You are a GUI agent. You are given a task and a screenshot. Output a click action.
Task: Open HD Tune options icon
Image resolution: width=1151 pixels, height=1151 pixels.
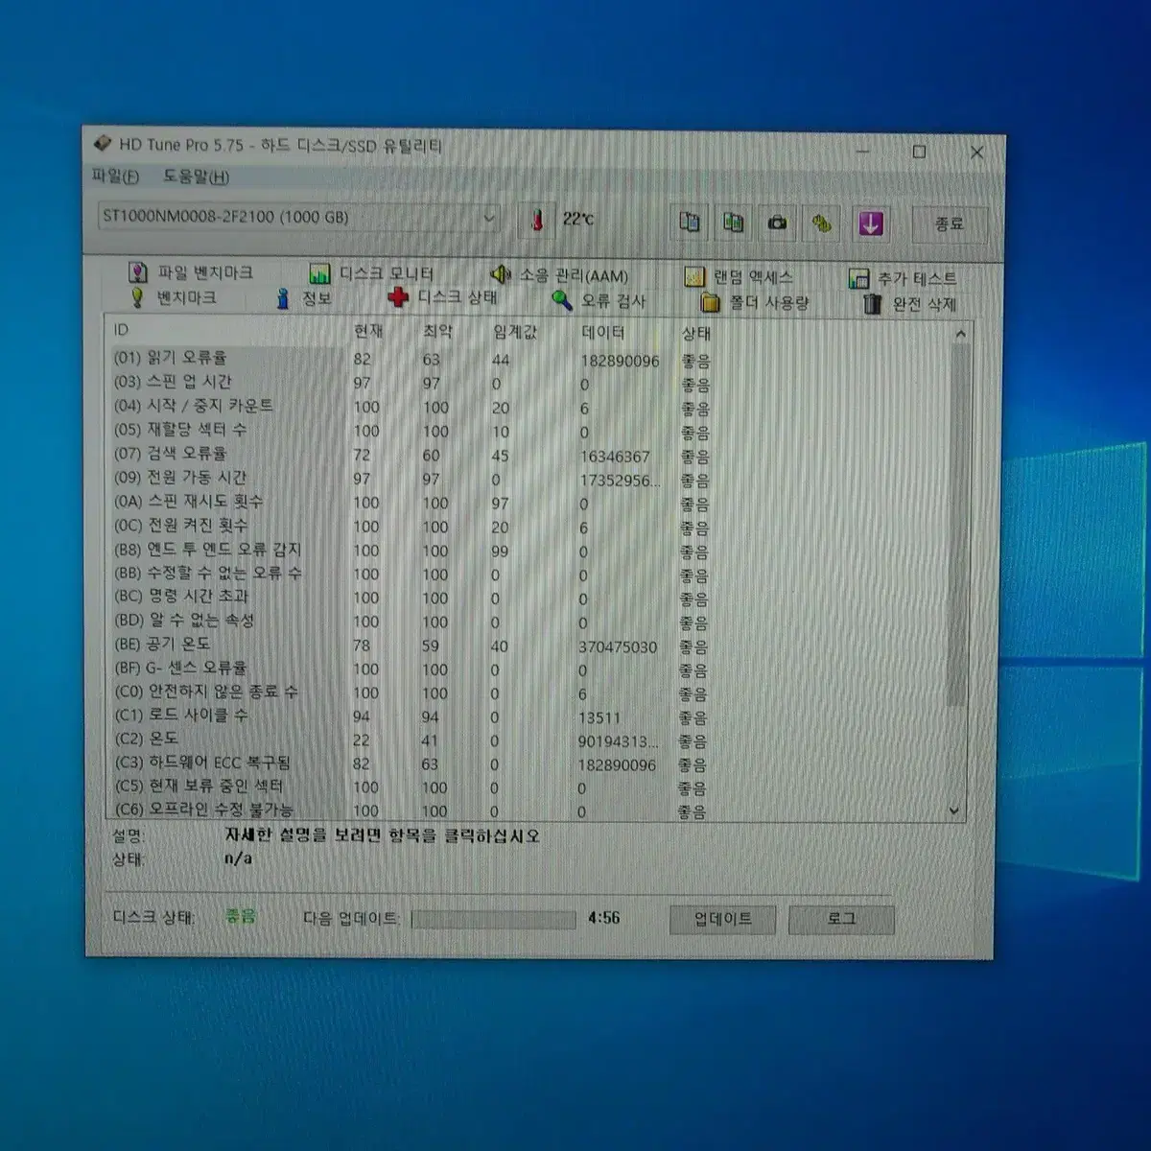coord(822,223)
